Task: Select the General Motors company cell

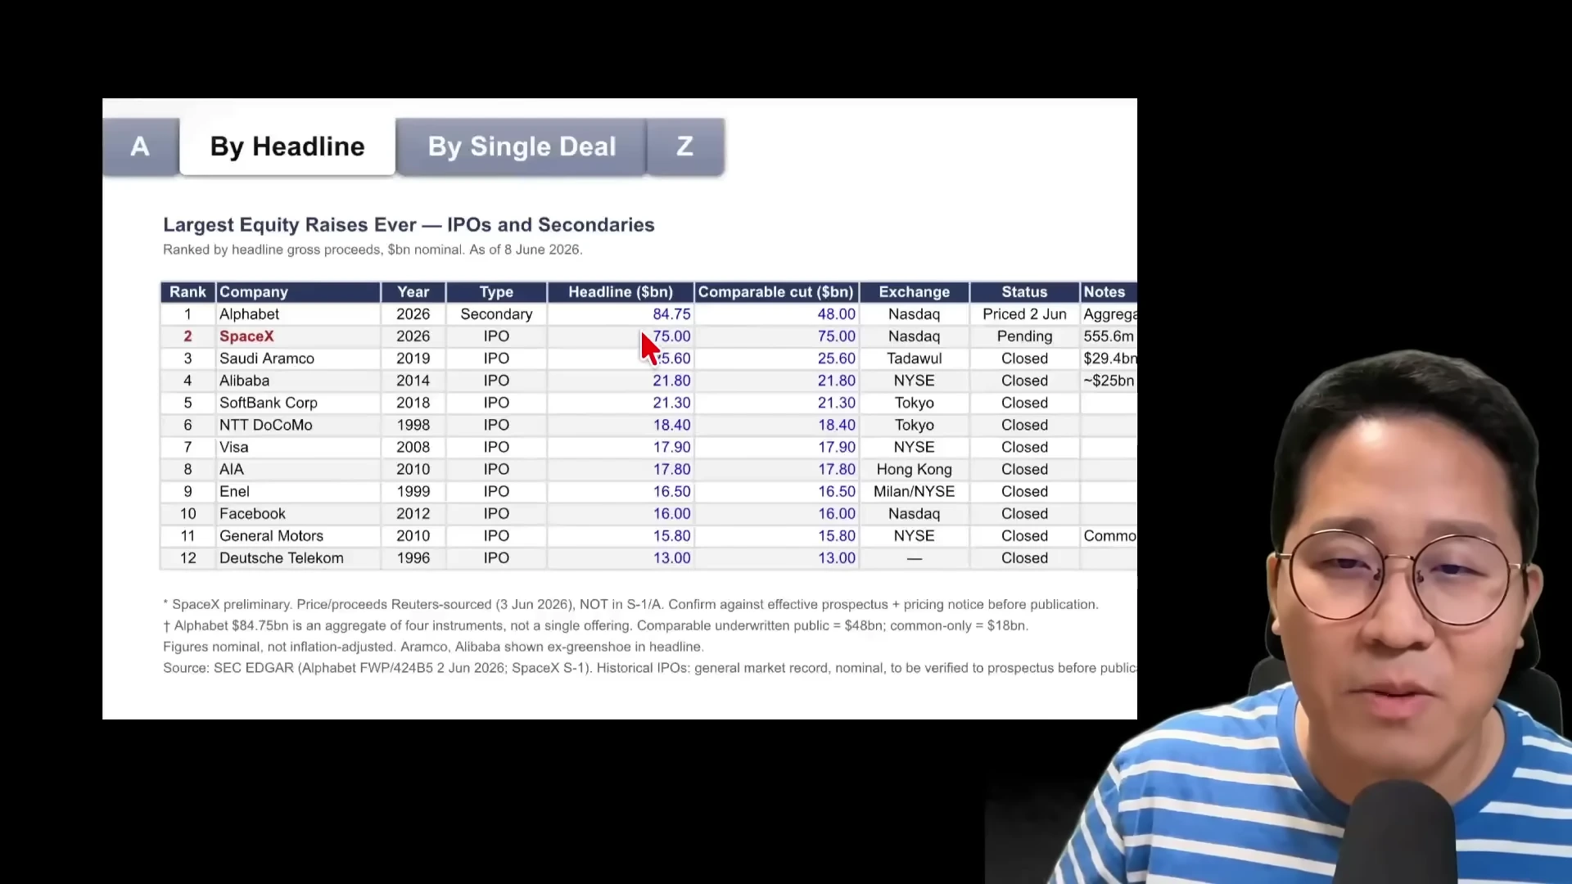Action: click(298, 535)
